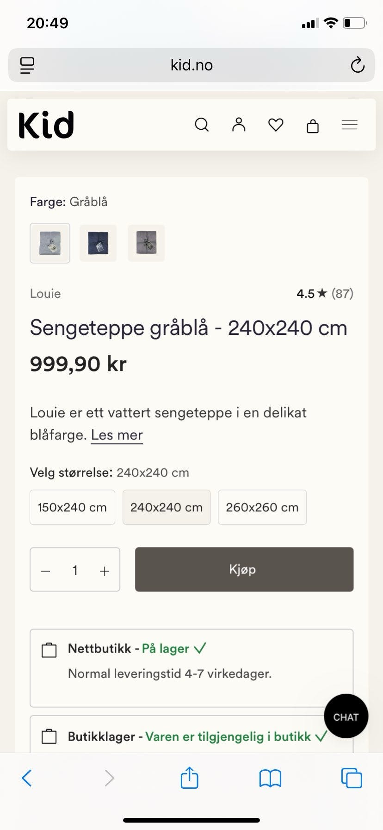Viewport: 383px width, 830px height.
Task: Tap the Kjøp buy button
Action: [244, 569]
